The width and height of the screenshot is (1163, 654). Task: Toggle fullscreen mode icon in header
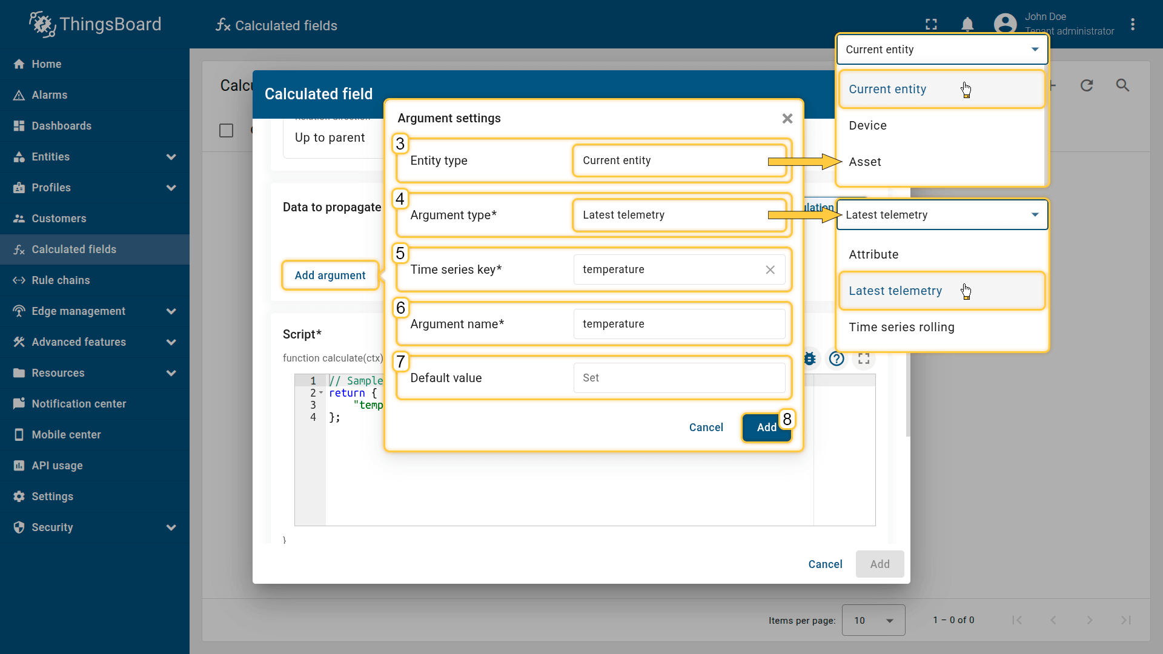point(931,24)
